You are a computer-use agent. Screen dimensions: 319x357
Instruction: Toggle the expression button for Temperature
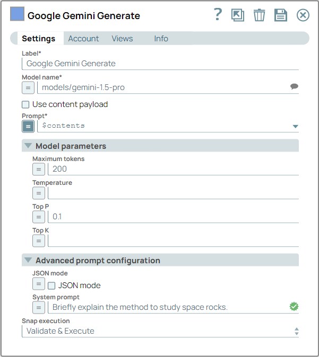coord(39,193)
